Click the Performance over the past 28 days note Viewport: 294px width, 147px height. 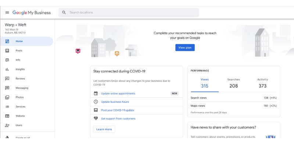click(209, 112)
